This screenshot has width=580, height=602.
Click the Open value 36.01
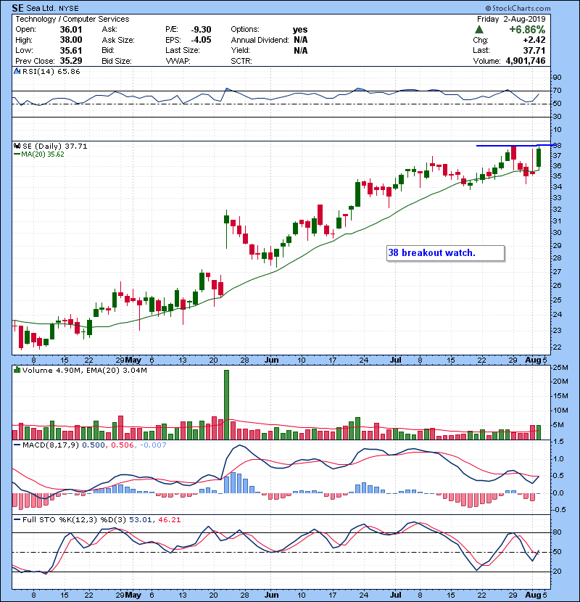[71, 30]
